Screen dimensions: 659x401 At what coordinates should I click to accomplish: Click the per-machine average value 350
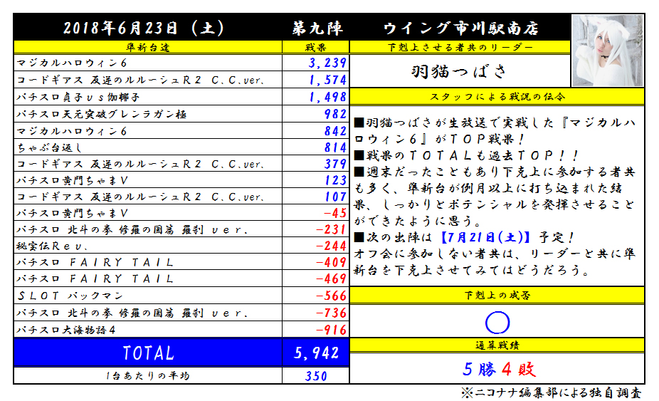[317, 376]
